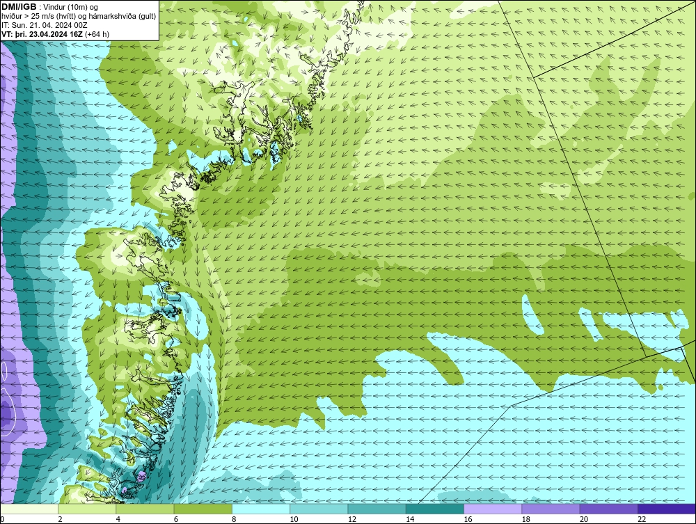Click the 'IT: Sun. 21. 04. 2024 00Z' line

pos(43,25)
